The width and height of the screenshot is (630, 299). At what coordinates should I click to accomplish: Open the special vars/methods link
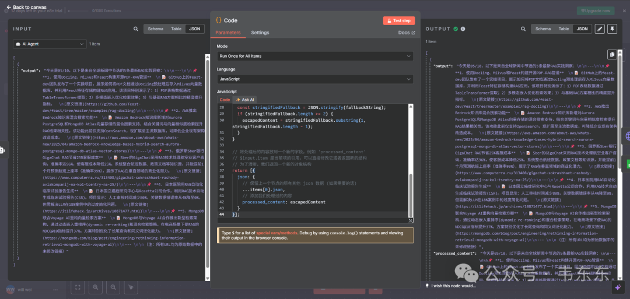pos(277,233)
